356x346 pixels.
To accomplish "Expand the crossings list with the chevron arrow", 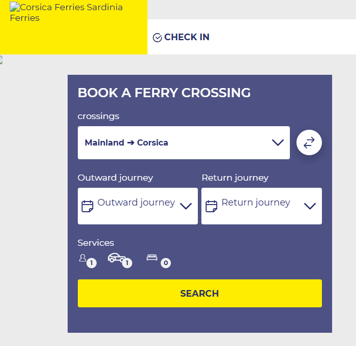I will (x=278, y=142).
